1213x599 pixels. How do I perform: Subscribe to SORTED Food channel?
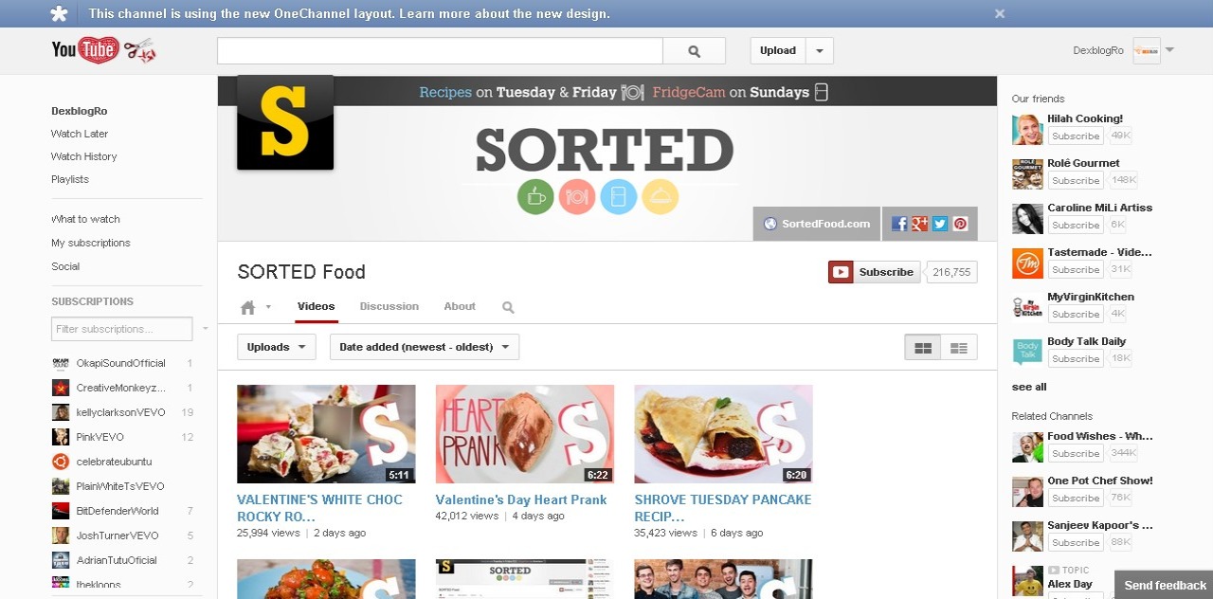pos(874,272)
